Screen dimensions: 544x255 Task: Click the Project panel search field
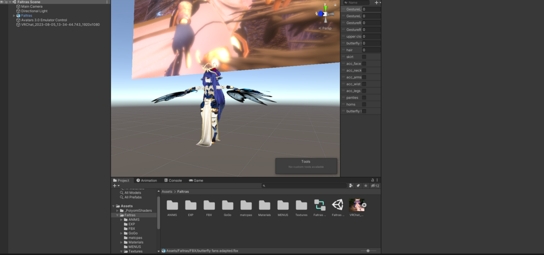tap(304, 186)
